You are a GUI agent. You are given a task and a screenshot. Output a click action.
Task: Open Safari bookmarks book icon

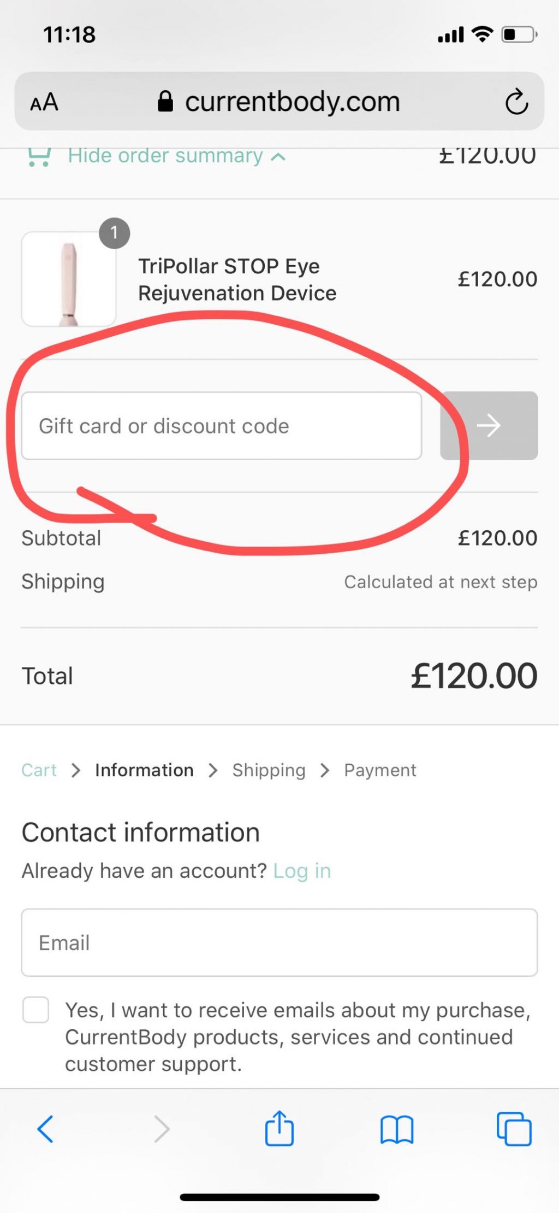point(397,1129)
